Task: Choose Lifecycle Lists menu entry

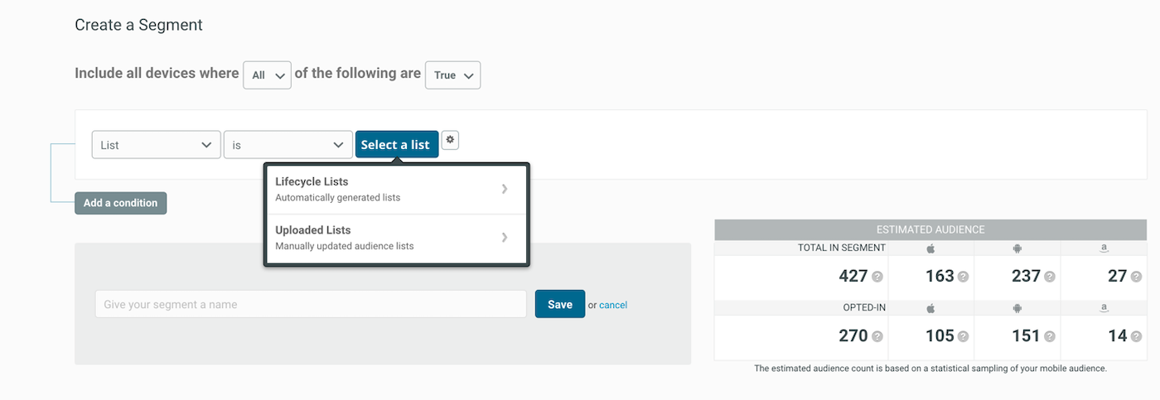Action: click(x=396, y=189)
